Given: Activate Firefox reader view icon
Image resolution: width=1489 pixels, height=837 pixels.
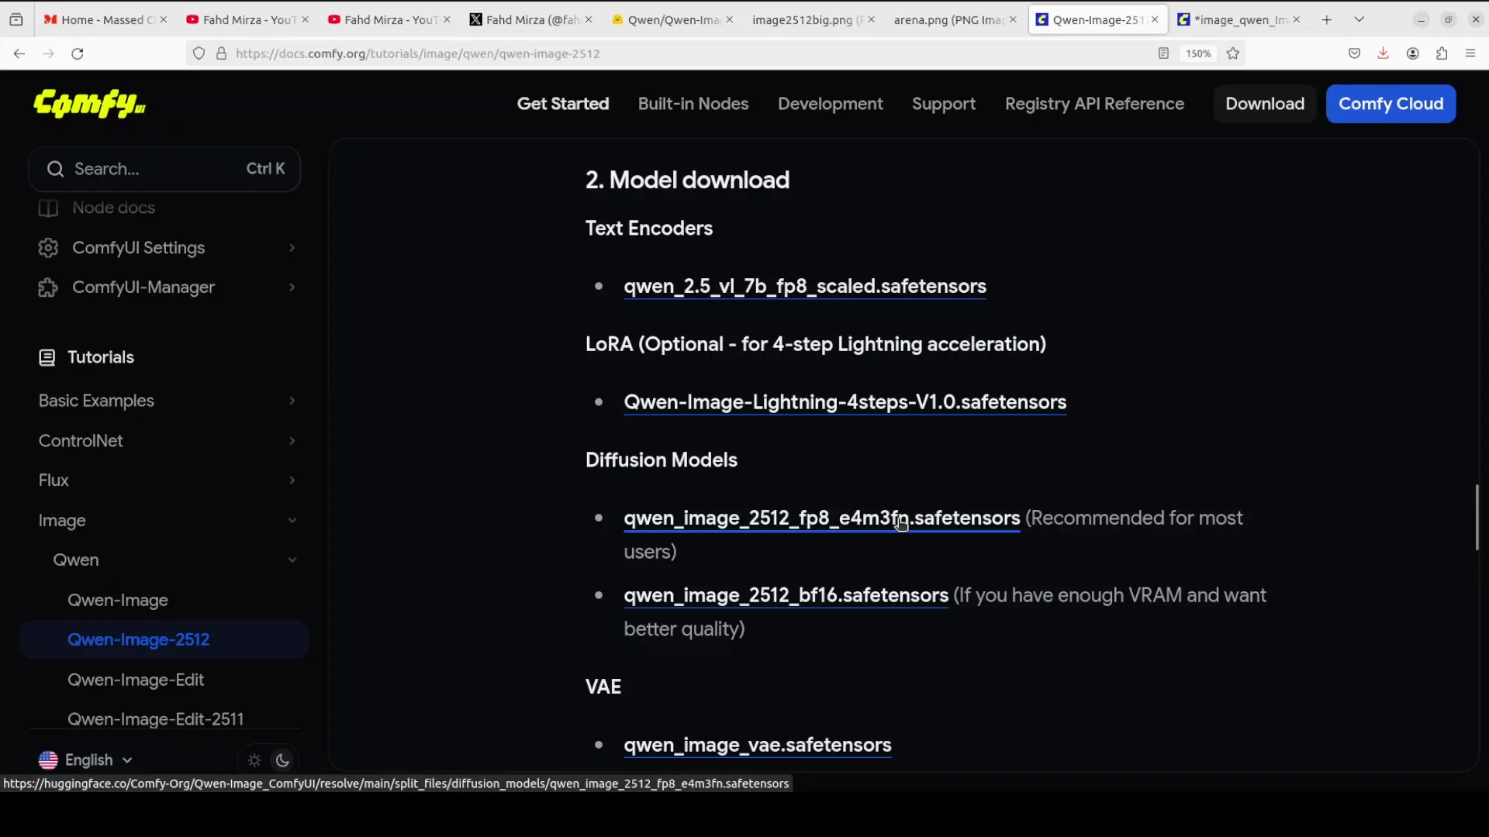Looking at the screenshot, I should (x=1163, y=53).
